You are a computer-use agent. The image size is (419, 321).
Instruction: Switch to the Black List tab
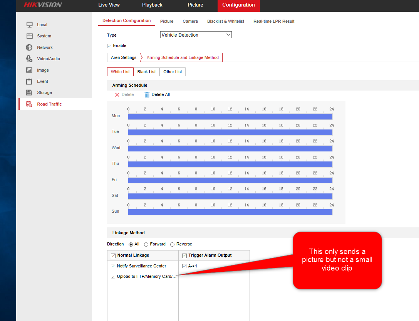146,72
